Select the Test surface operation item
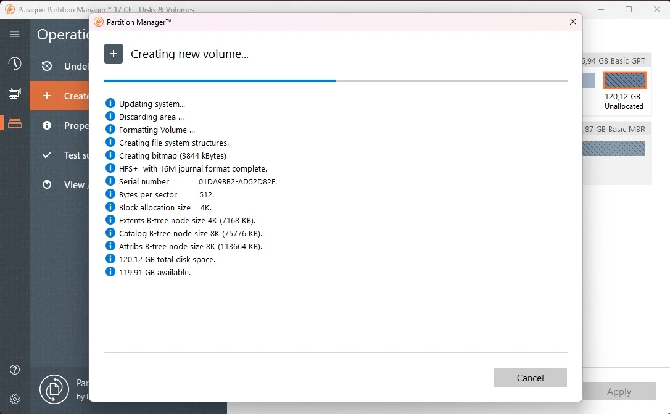Screen dimensions: 670x414 [59, 155]
